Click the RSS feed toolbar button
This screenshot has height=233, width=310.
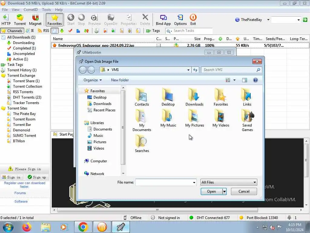43,31
